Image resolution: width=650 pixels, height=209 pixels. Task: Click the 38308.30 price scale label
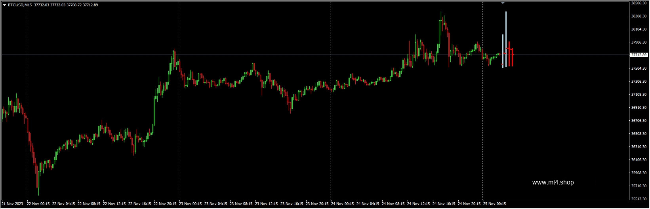tap(639, 16)
